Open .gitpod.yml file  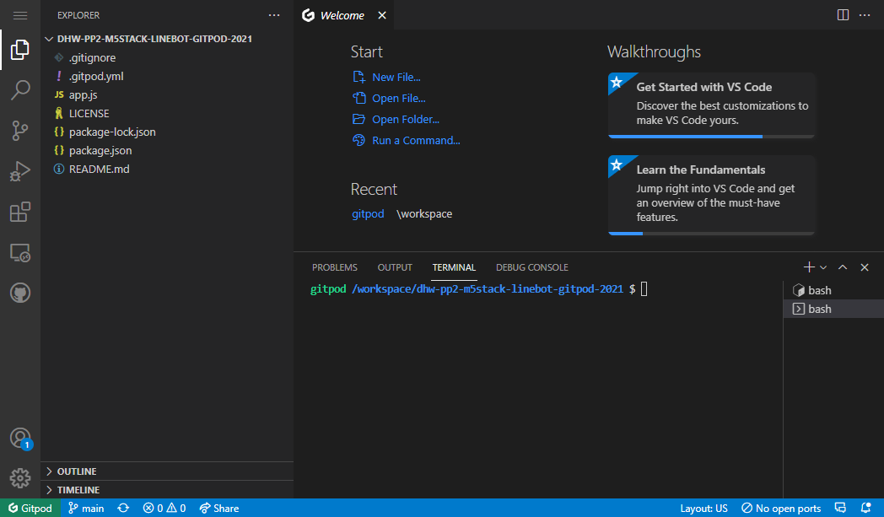point(167,76)
